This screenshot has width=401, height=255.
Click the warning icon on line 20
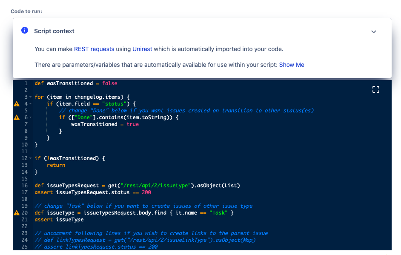(17, 213)
